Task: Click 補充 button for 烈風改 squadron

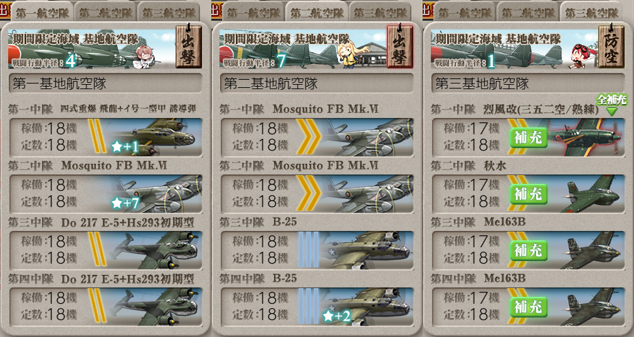Action: tap(528, 138)
